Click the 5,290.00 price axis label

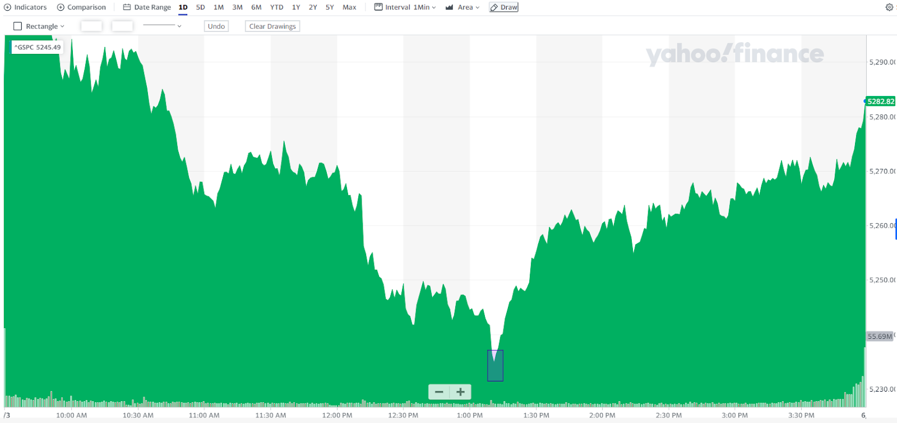coord(882,62)
